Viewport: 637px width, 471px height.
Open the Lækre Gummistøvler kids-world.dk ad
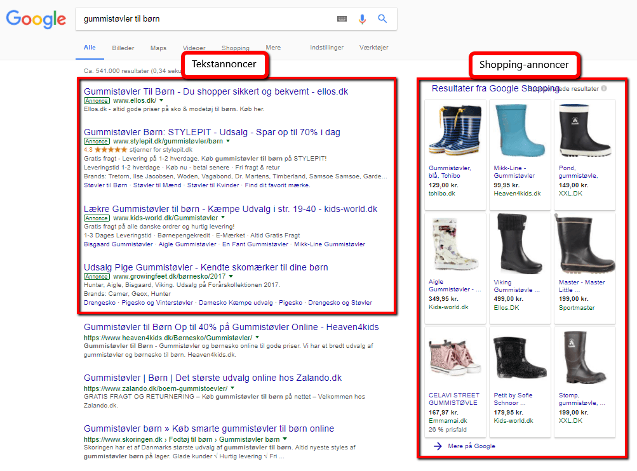[231, 209]
